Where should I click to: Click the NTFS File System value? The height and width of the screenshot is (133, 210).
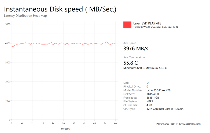pyautogui.click(x=150, y=102)
